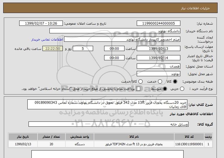Click the استان محل تحویل label
The height and width of the screenshot is (158, 224).
[199, 66]
